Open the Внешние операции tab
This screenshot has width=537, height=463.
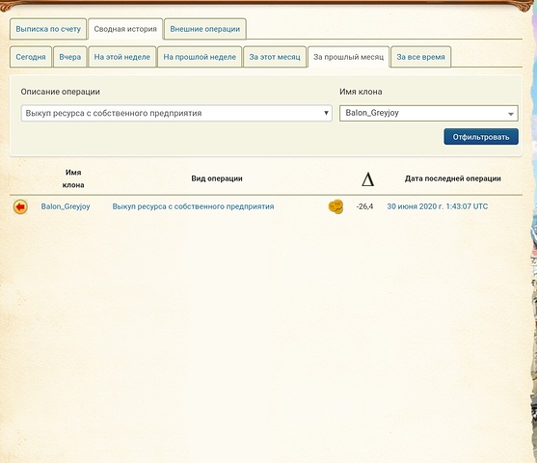coord(205,29)
